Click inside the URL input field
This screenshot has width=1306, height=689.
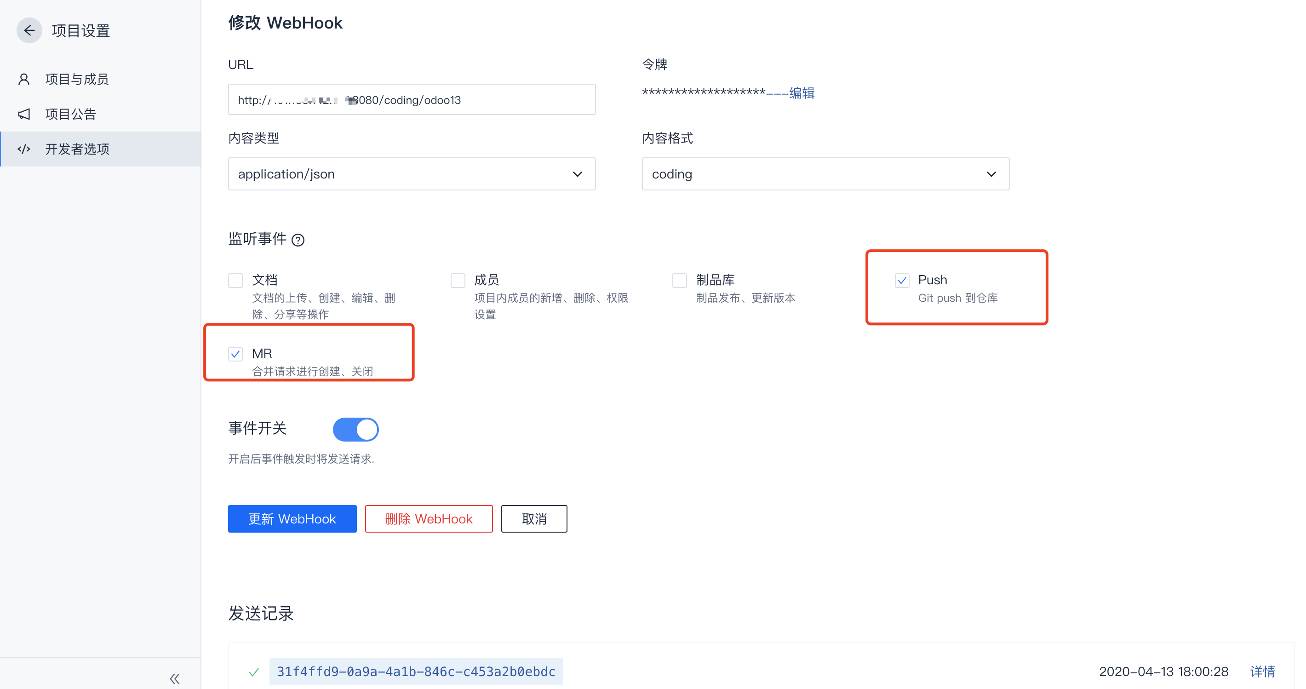[x=411, y=99]
